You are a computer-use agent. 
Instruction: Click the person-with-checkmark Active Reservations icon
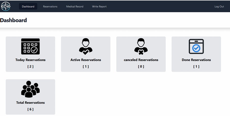86,47
